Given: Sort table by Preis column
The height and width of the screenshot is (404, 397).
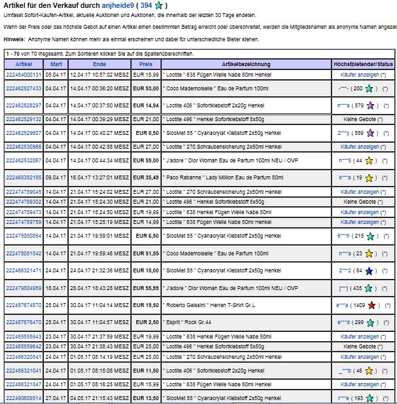Looking at the screenshot, I should tap(146, 64).
